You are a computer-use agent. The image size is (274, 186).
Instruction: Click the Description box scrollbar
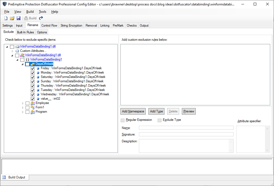coord(231,146)
